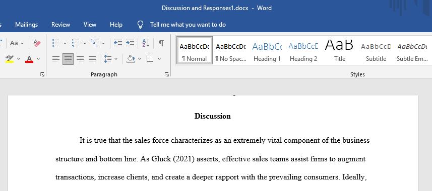Viewport: 432px width, 191px height.
Task: Click the Tell me lightbulb icon
Action: [x=141, y=25]
